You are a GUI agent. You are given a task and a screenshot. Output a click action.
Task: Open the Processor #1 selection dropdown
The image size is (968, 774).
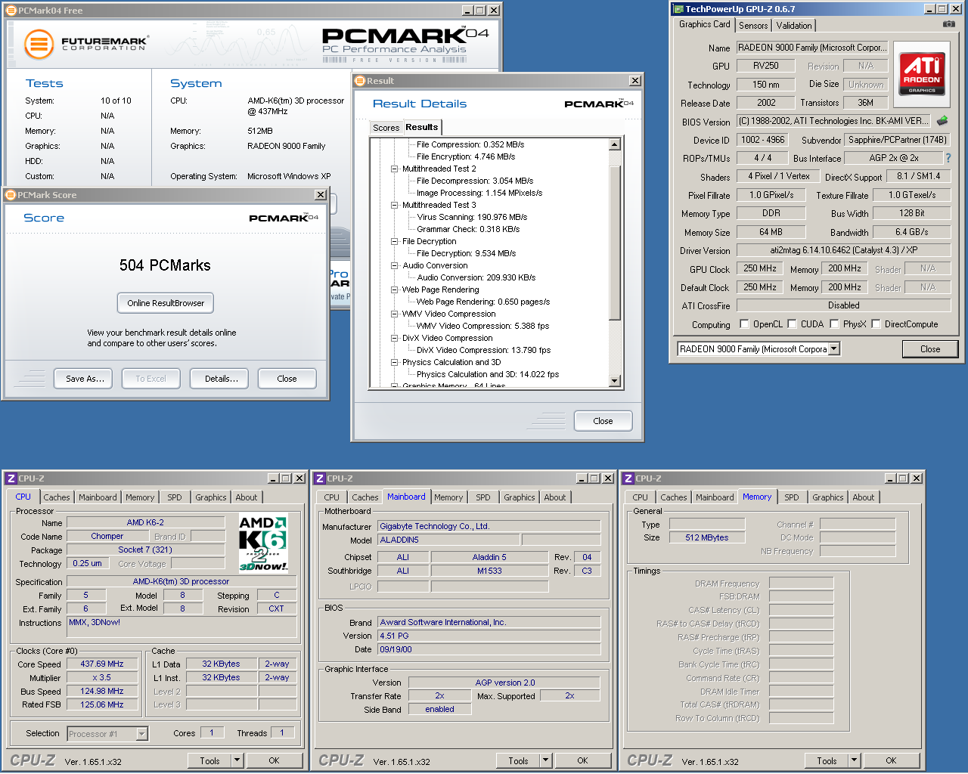pyautogui.click(x=141, y=734)
